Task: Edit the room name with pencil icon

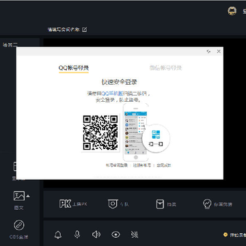Action: [x=85, y=29]
